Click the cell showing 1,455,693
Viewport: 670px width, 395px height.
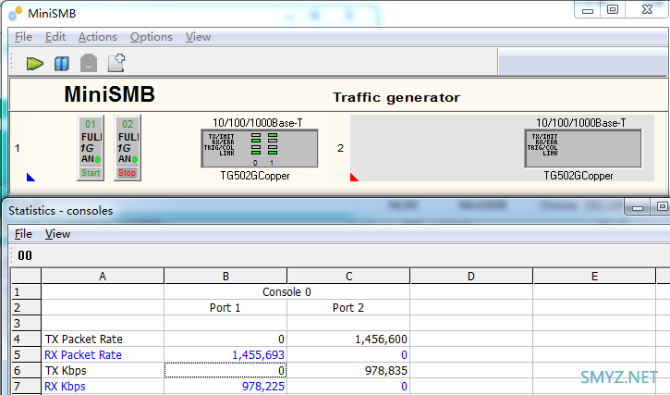(x=225, y=355)
